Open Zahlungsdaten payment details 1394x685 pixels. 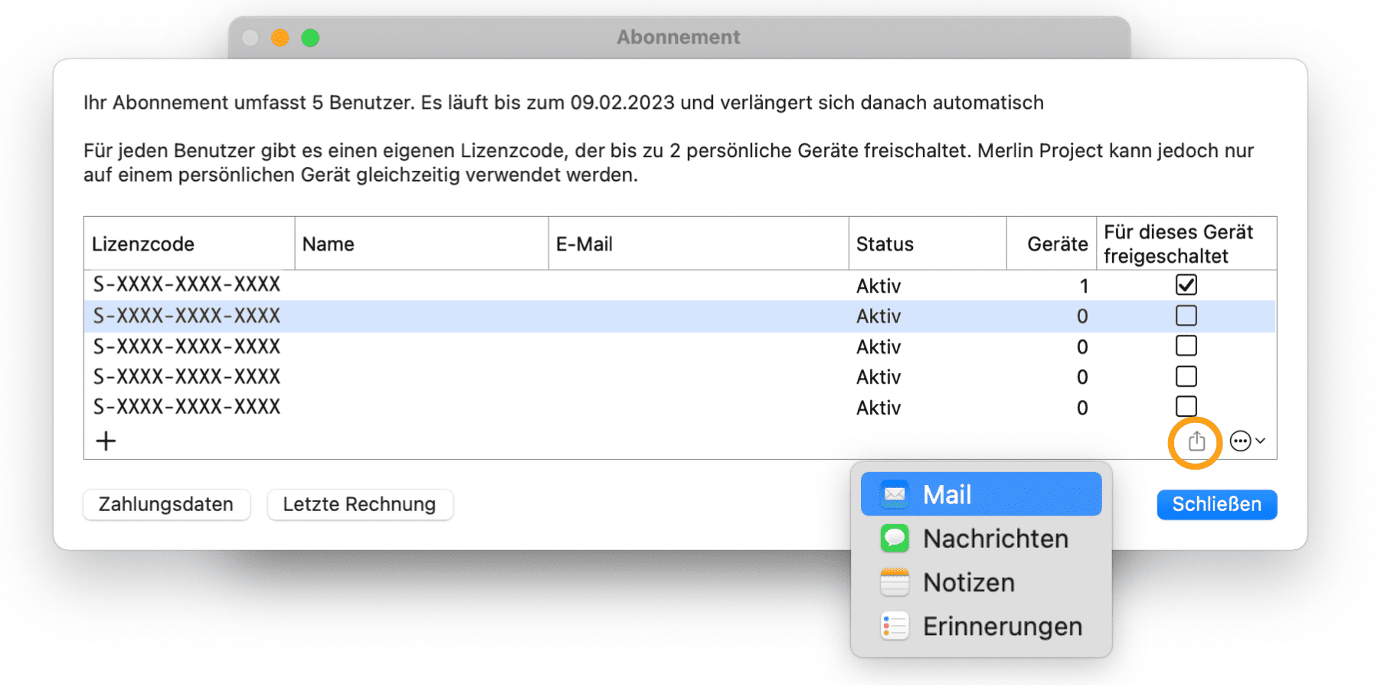coord(166,504)
